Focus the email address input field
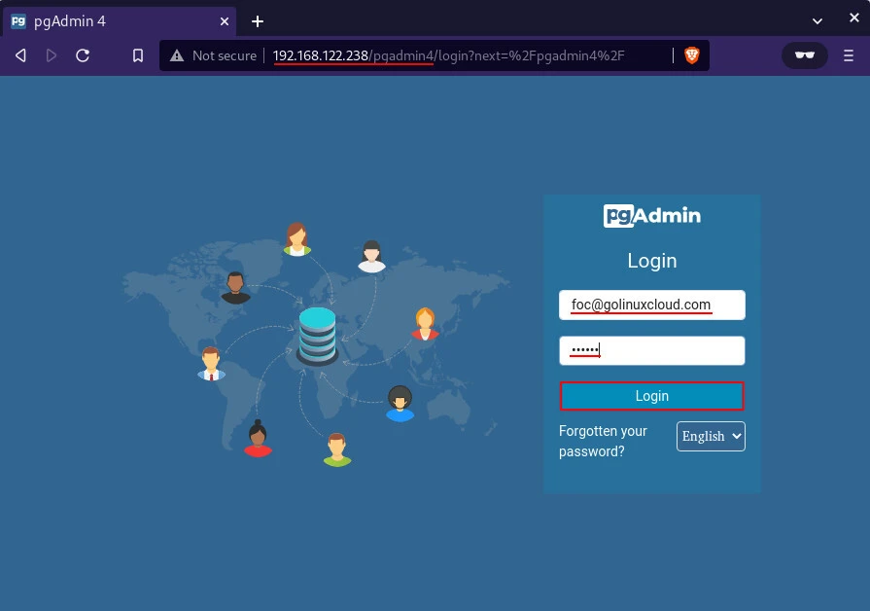 [x=651, y=305]
